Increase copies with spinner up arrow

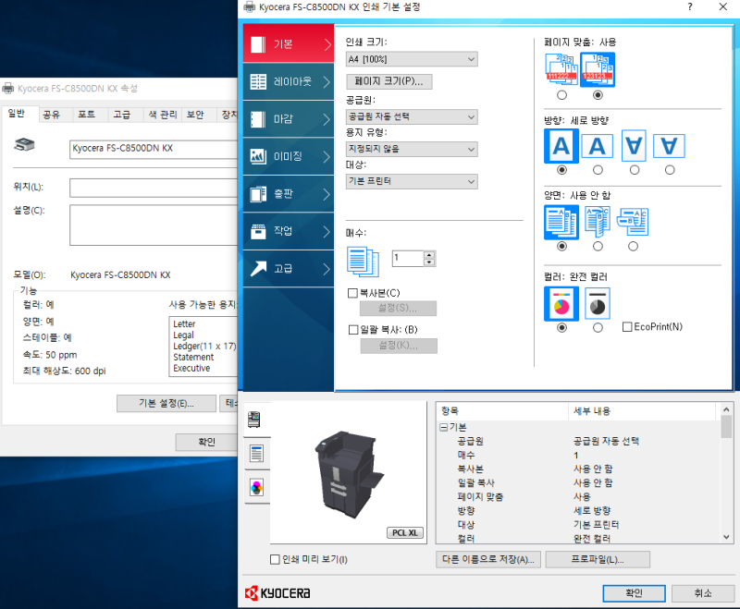click(429, 255)
